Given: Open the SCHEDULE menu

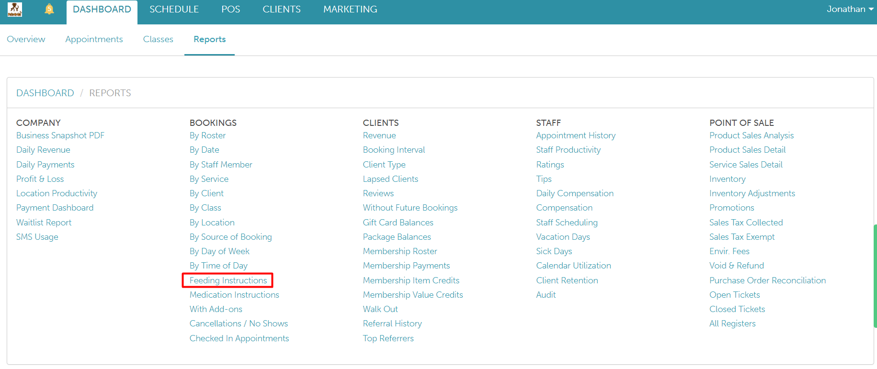Looking at the screenshot, I should [174, 10].
